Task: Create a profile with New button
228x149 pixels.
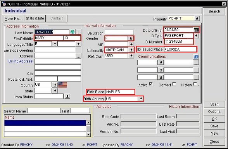Action: click(x=214, y=133)
